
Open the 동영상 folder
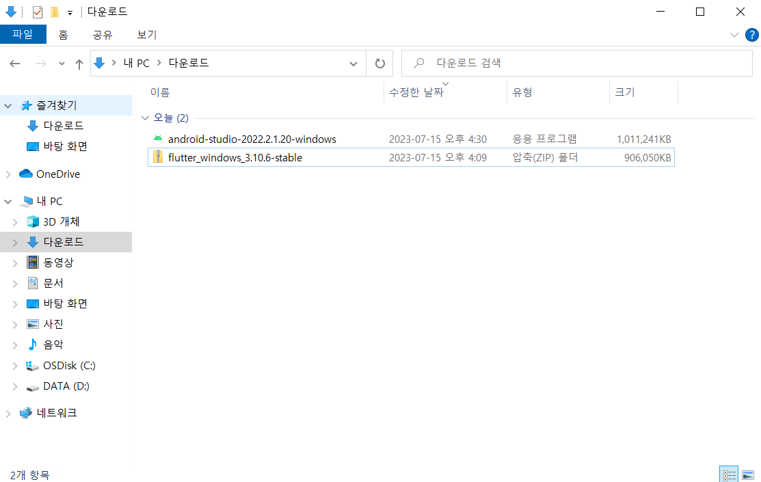pos(58,263)
